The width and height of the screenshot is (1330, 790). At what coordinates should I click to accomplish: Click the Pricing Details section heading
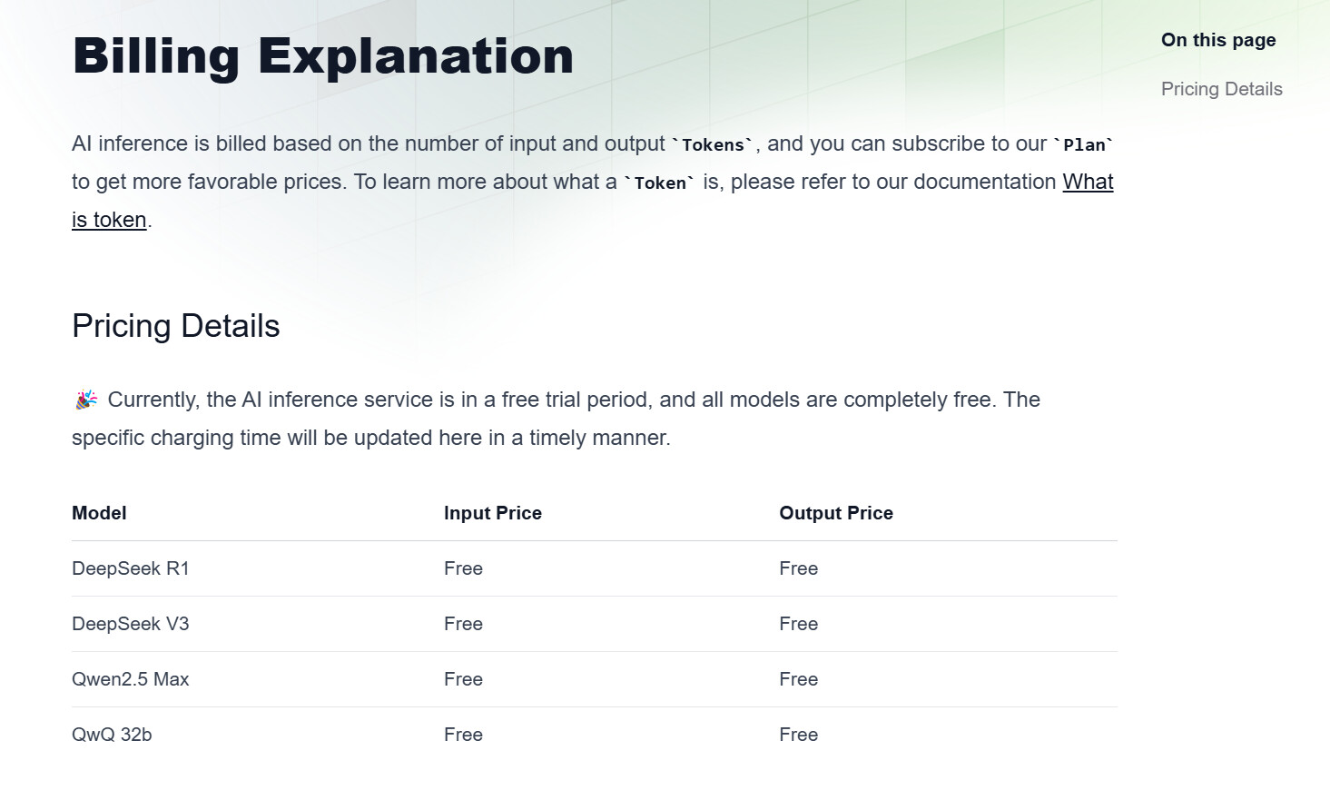tap(176, 326)
